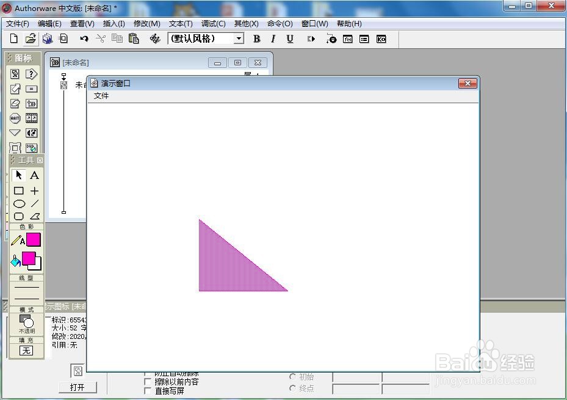Open the 查看(V) menu

(82, 23)
